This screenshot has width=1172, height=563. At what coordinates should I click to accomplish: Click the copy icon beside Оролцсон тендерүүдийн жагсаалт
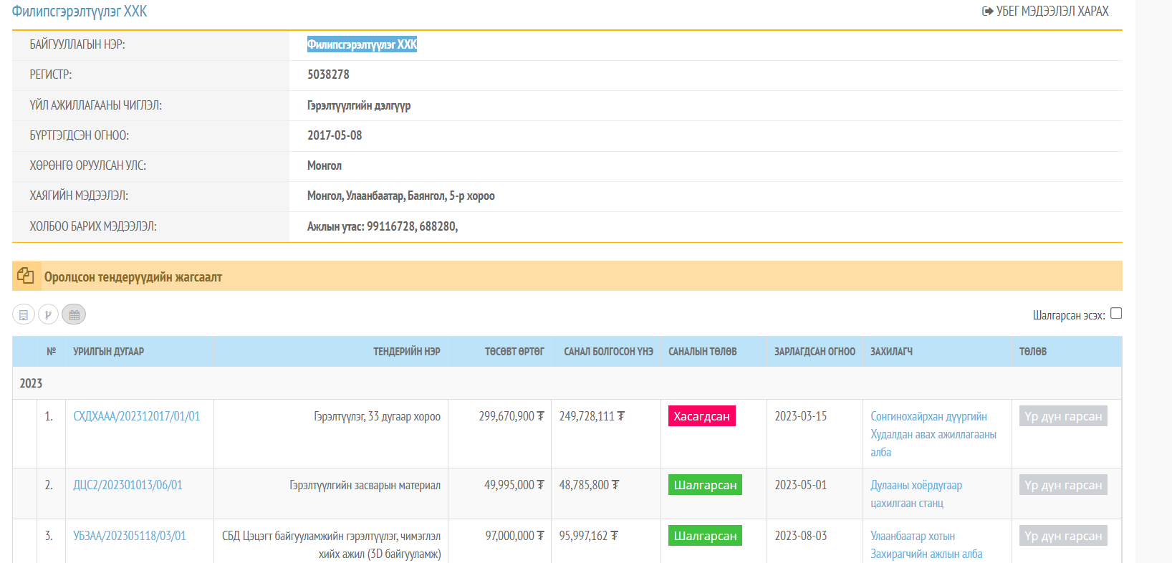(x=26, y=276)
